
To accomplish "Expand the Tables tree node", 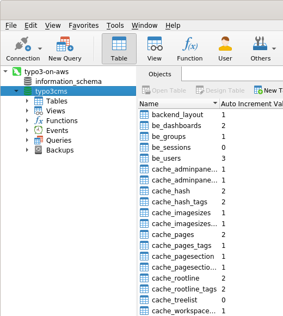I will click(27, 101).
